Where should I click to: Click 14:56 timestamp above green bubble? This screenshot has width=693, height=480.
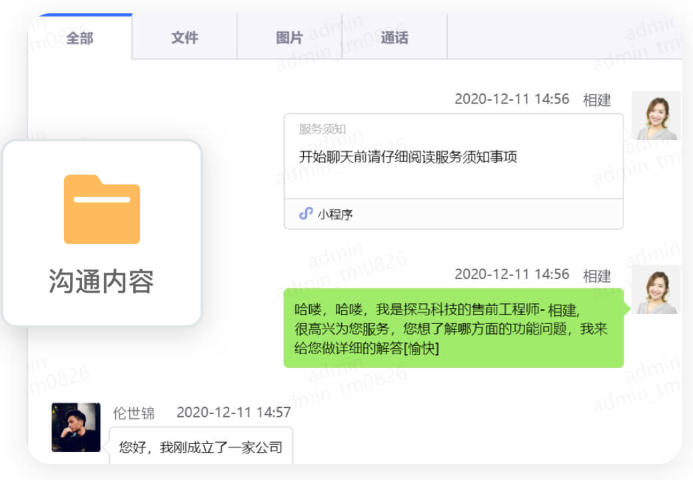point(512,274)
